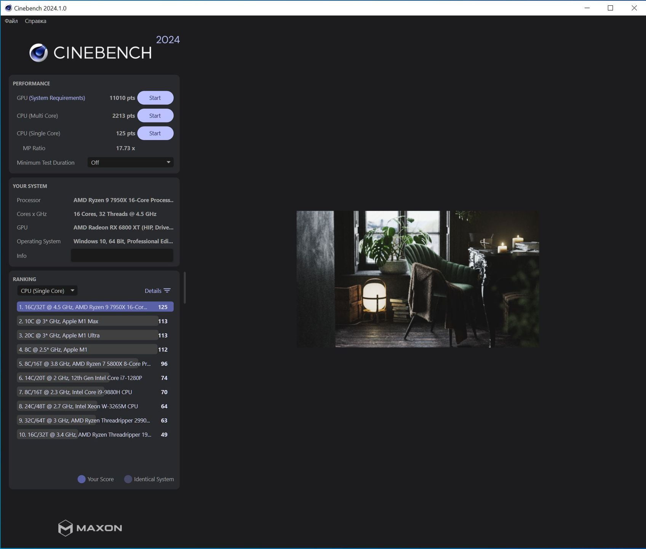This screenshot has width=646, height=549.
Task: Click the Multi Core score 2213 pts
Action: (x=123, y=116)
